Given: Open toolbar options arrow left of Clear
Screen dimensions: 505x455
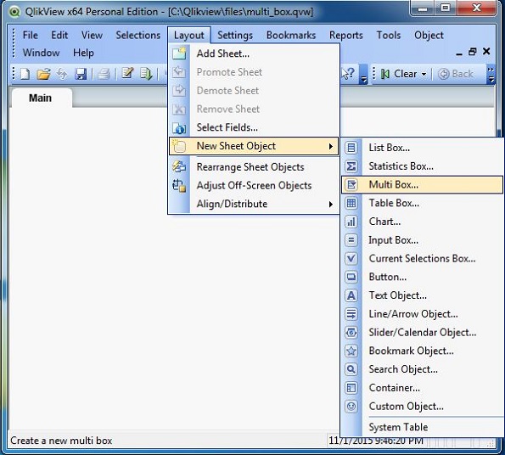Looking at the screenshot, I should point(363,75).
